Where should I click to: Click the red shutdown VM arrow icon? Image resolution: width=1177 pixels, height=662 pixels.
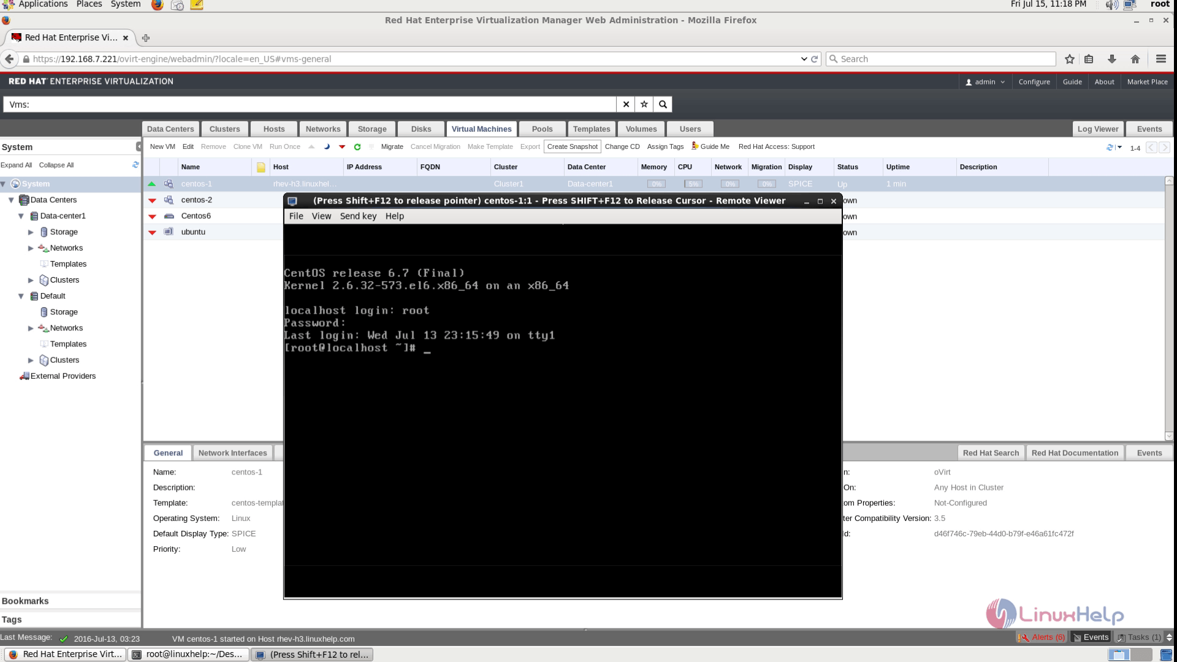click(342, 146)
